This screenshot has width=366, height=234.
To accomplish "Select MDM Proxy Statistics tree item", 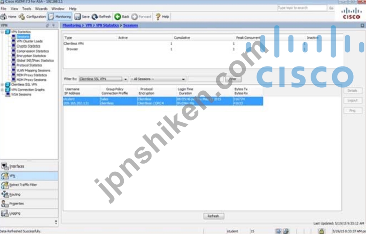I will (32, 75).
